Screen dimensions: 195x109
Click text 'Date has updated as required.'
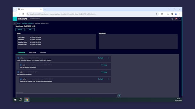pos(28,67)
